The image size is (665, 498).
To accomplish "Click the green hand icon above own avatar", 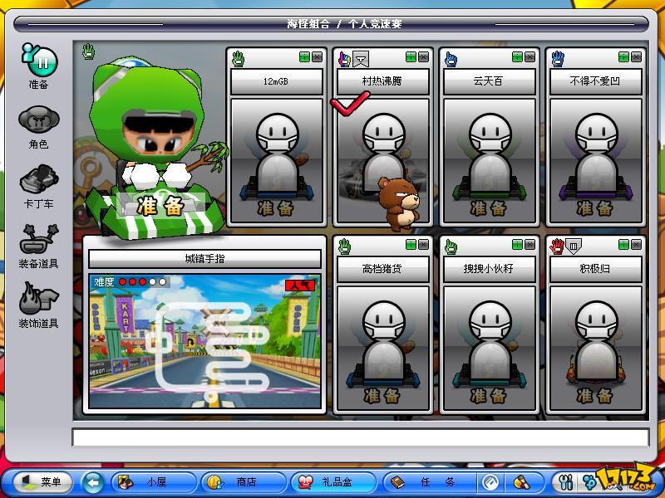I will click(x=88, y=51).
